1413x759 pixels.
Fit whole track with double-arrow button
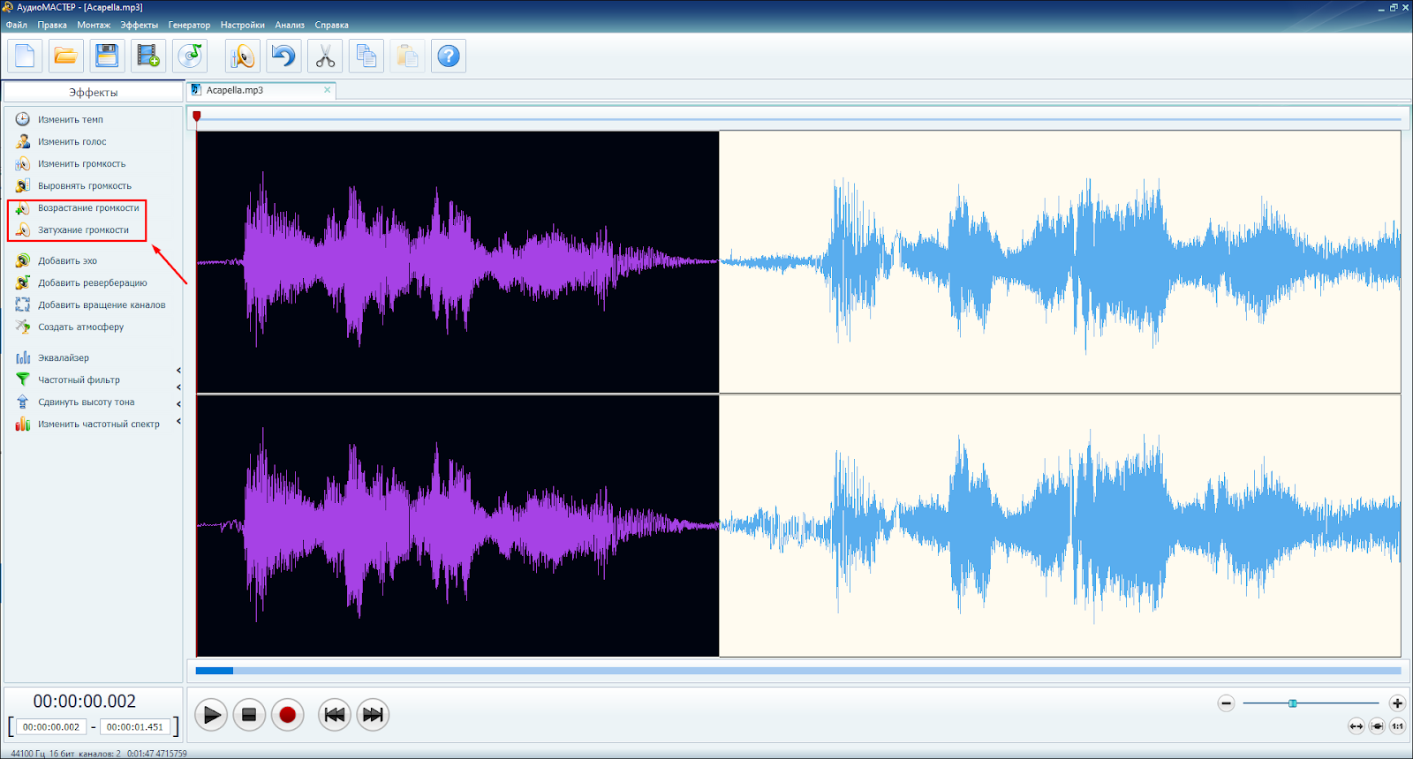coord(1356,726)
